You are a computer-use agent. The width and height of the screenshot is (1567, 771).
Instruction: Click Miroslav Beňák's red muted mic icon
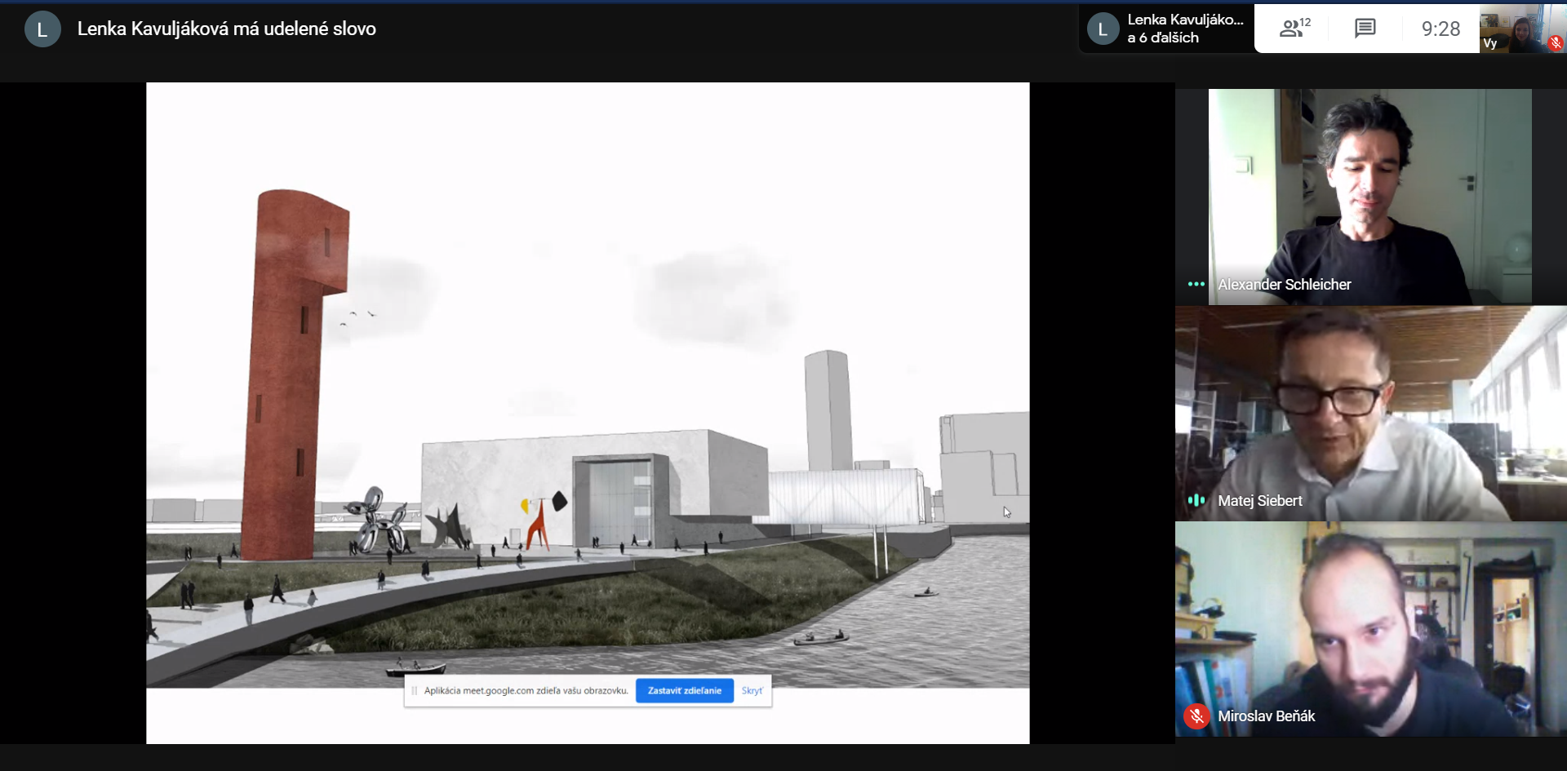coord(1196,716)
